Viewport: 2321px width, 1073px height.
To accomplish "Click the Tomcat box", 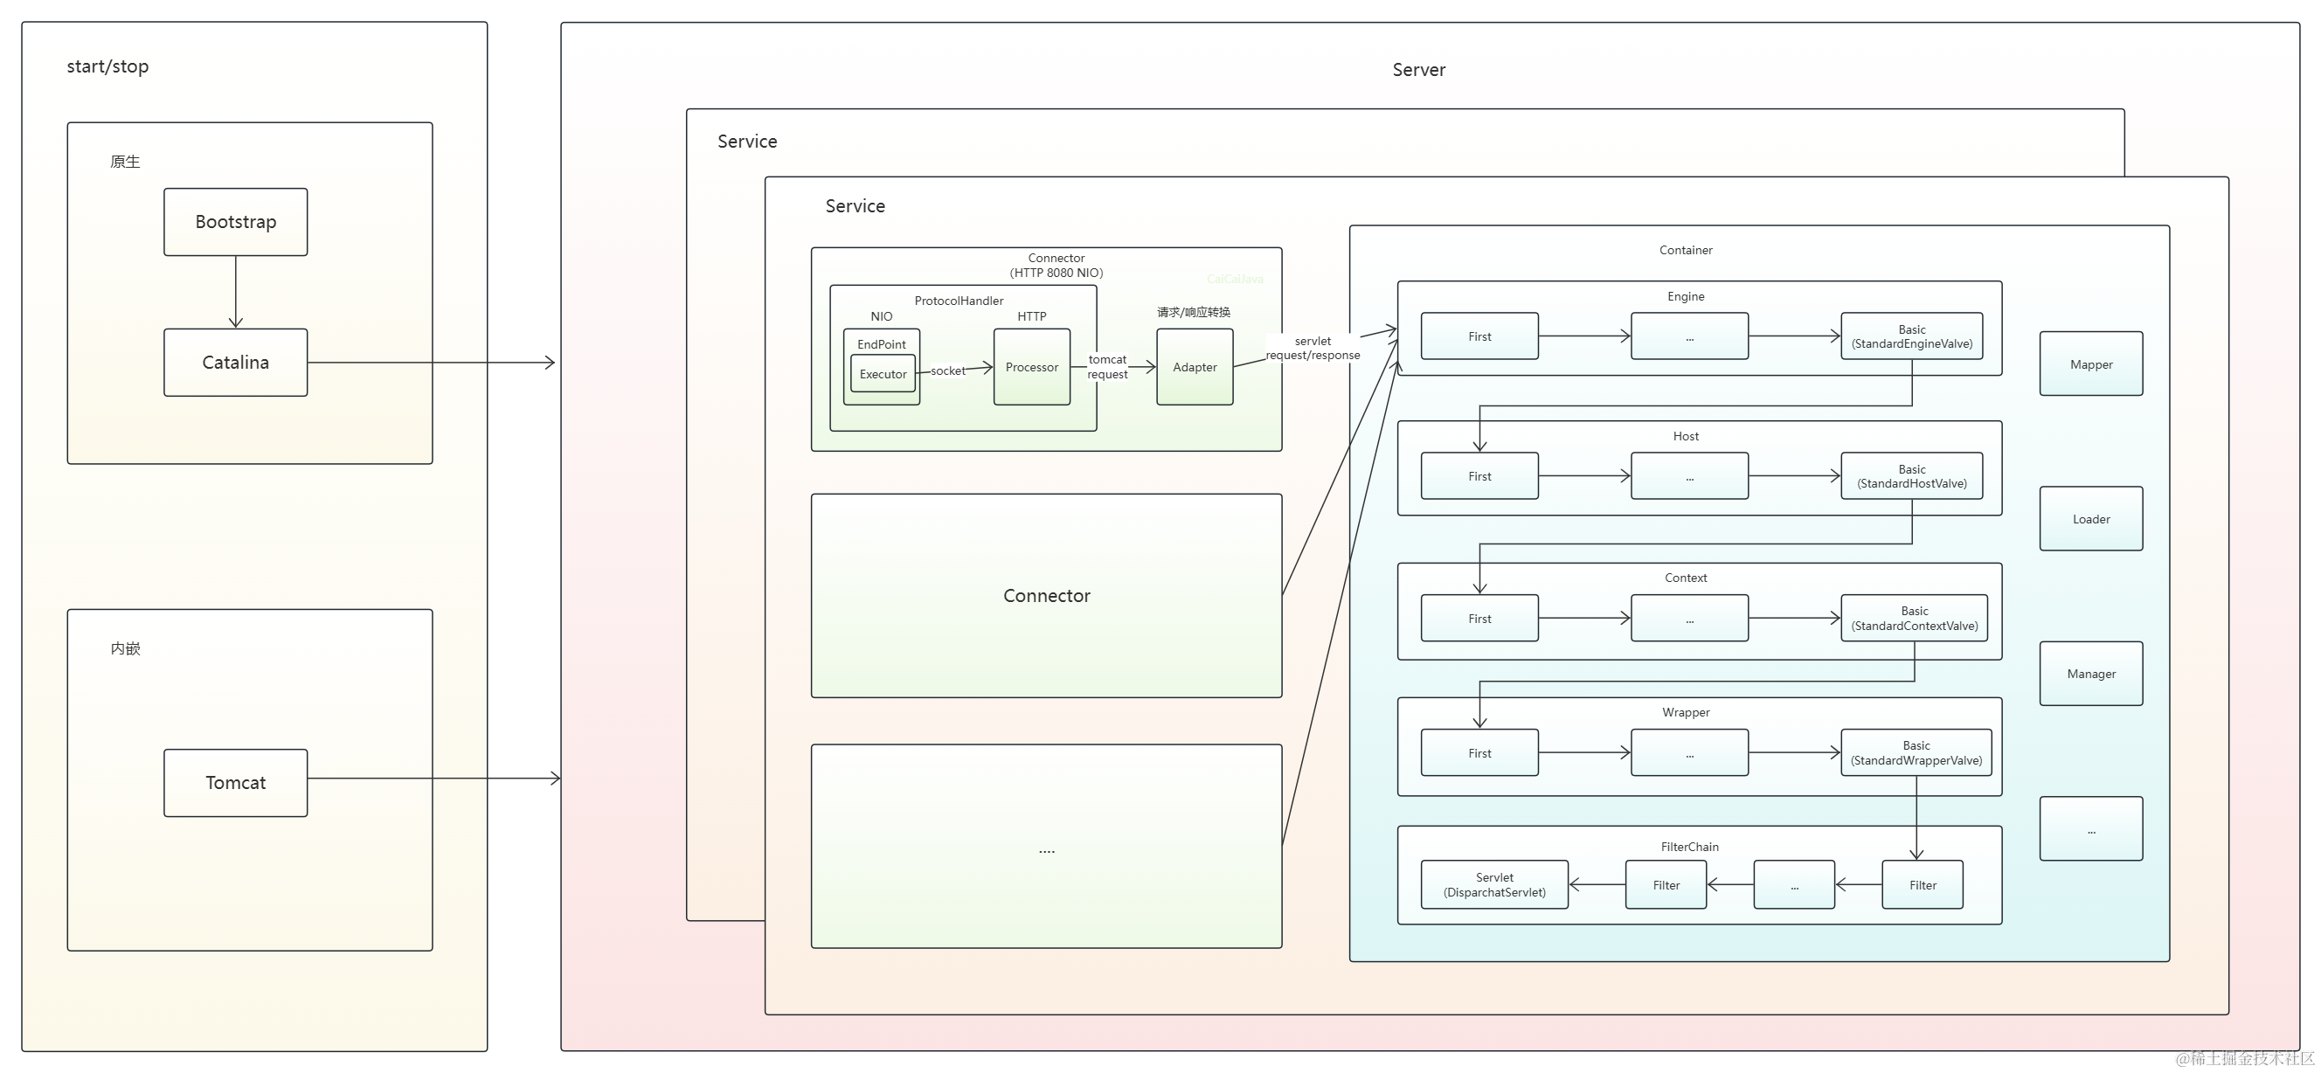I will tap(235, 783).
